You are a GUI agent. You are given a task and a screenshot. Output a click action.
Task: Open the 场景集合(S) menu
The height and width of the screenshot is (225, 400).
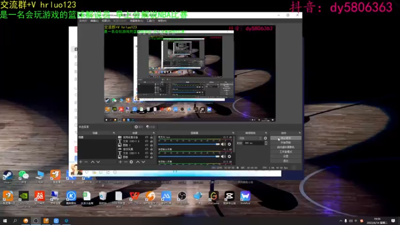pyautogui.click(x=136, y=20)
